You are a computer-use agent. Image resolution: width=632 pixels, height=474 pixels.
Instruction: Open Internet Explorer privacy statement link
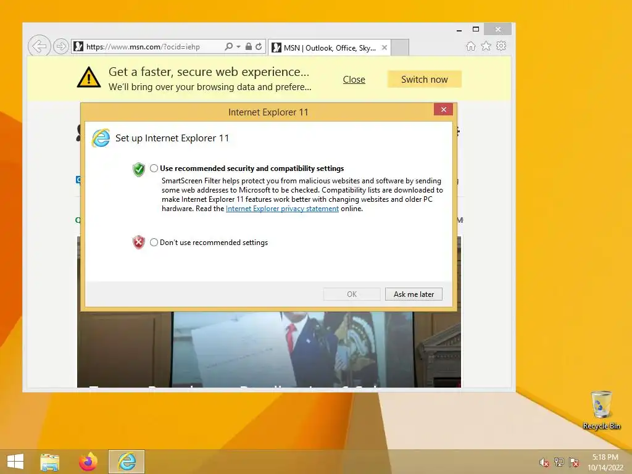[x=282, y=209]
